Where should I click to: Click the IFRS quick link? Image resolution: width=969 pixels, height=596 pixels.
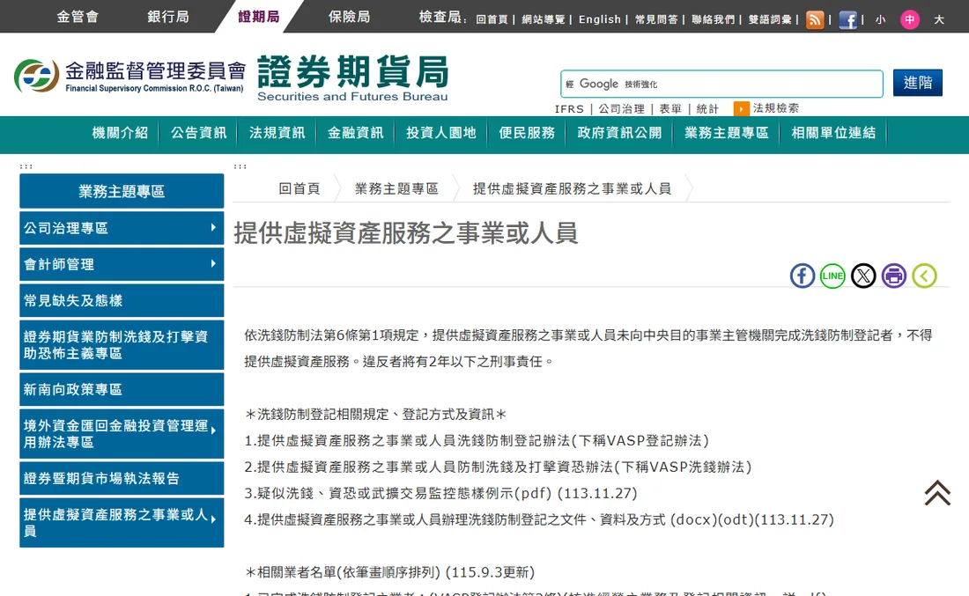[x=568, y=109]
